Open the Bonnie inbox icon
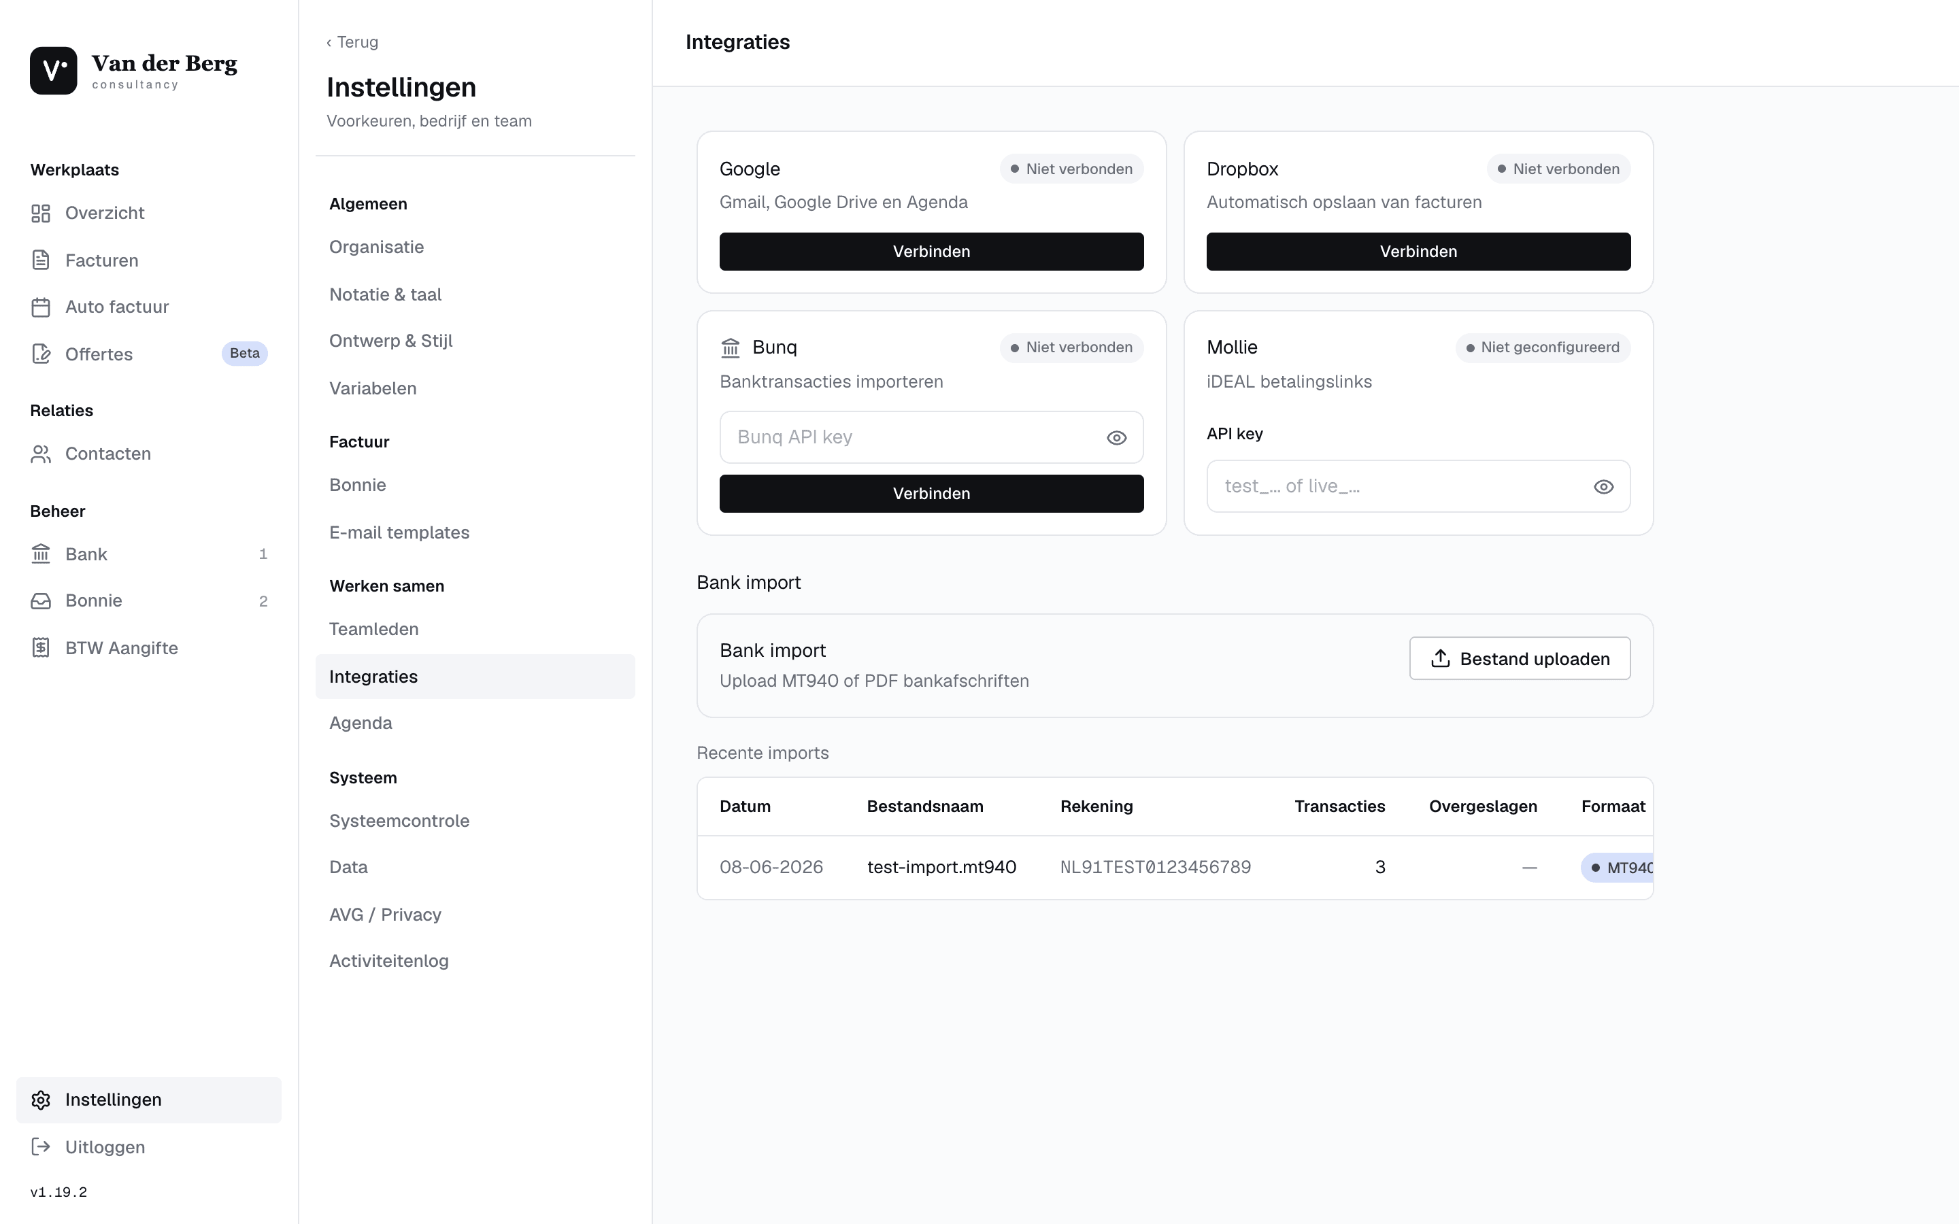The height and width of the screenshot is (1224, 1959). tap(41, 600)
